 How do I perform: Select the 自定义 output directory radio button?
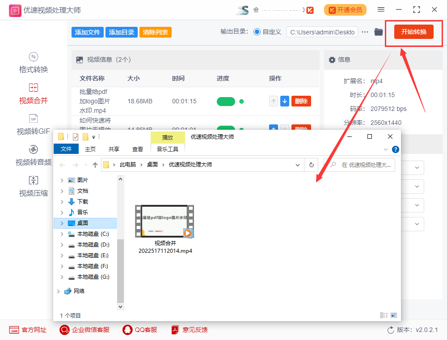point(257,32)
